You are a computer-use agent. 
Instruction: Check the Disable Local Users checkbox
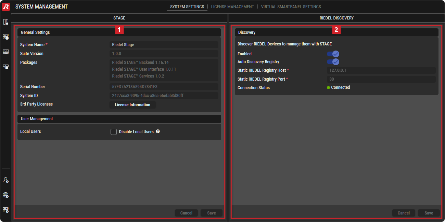[x=114, y=132]
